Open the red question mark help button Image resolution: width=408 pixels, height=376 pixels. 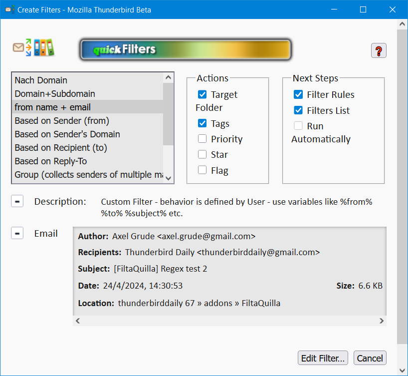coord(379,50)
